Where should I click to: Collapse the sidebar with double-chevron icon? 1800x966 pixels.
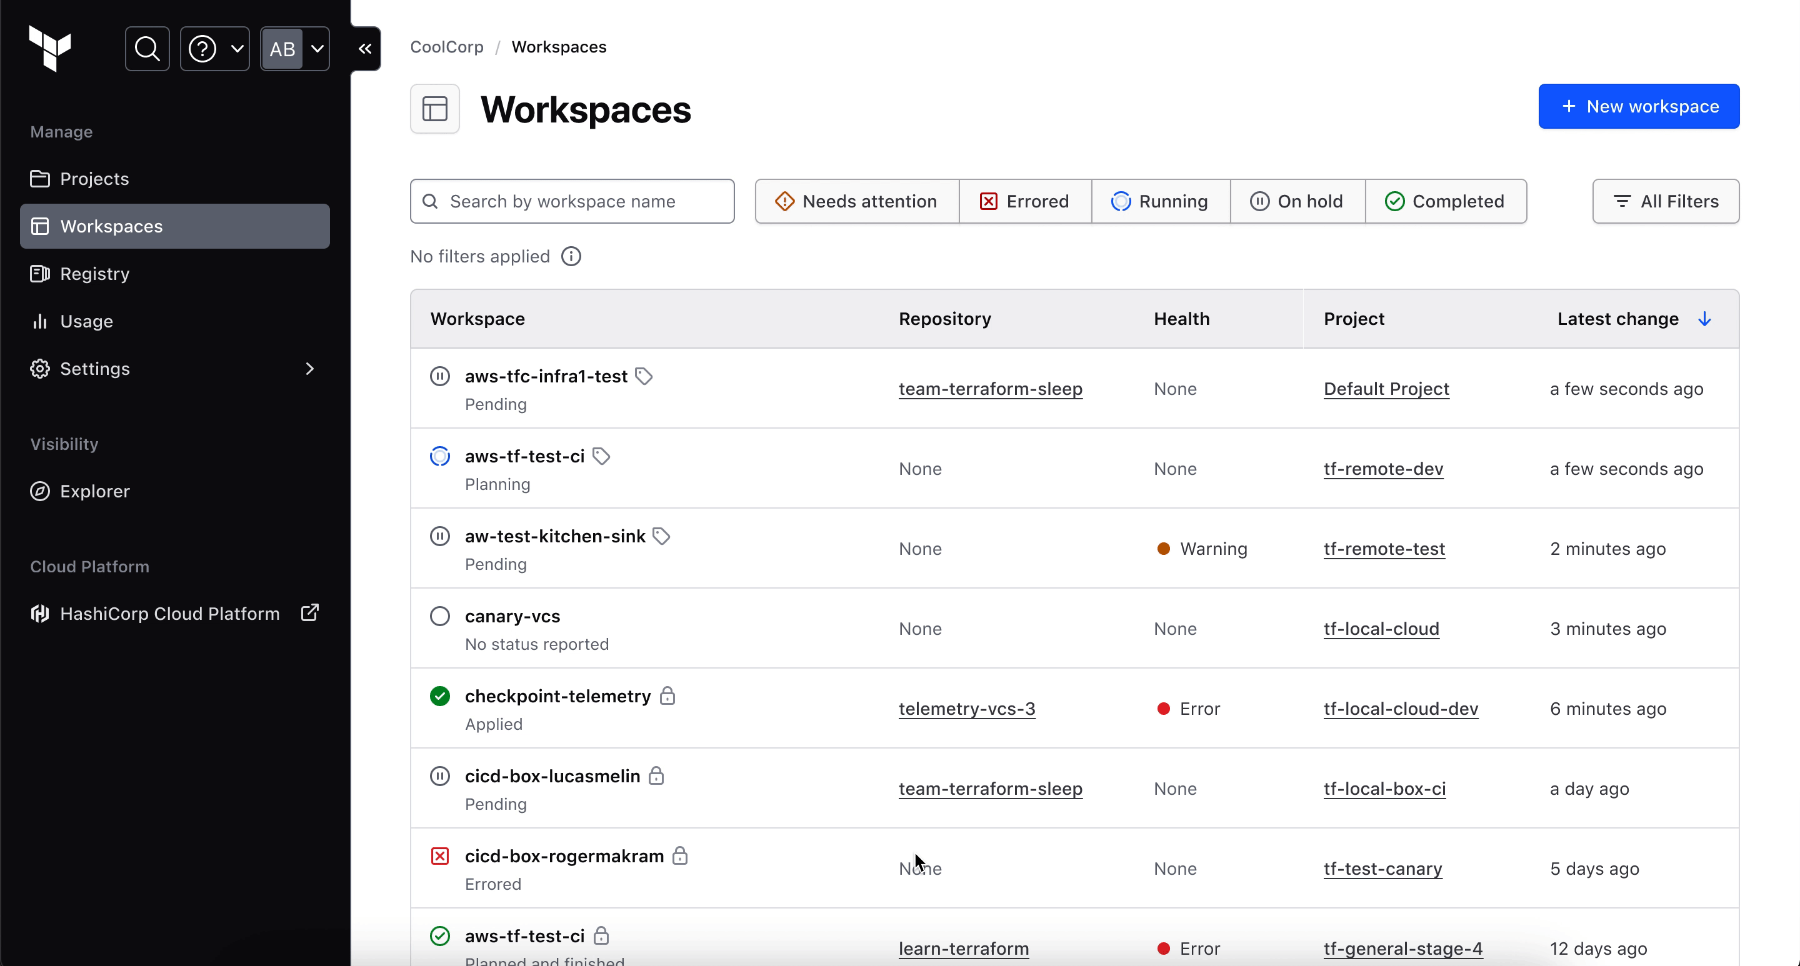coord(365,49)
